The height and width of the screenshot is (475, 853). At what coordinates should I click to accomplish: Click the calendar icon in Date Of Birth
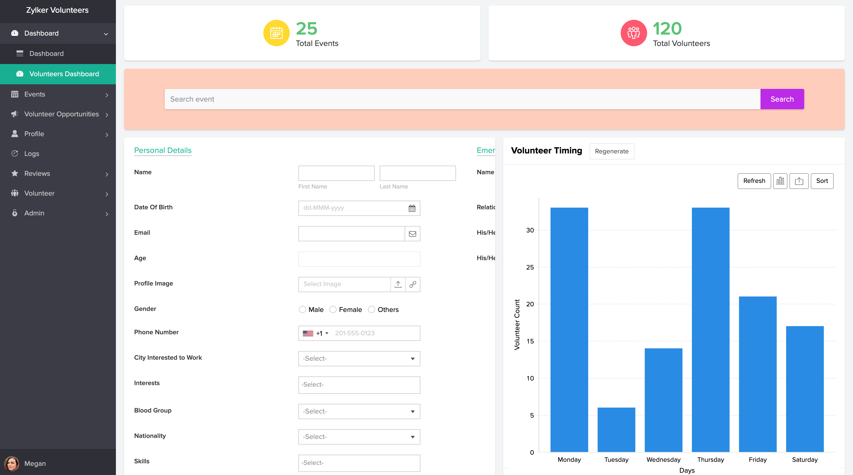(412, 208)
